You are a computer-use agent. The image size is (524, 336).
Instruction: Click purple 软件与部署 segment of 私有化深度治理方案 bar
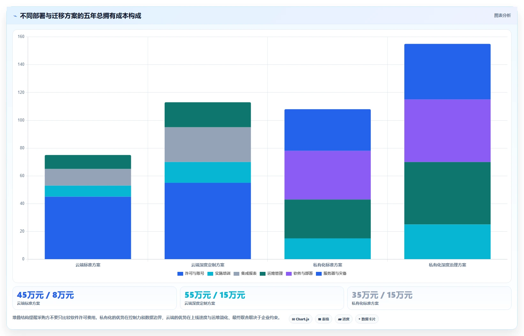click(447, 131)
